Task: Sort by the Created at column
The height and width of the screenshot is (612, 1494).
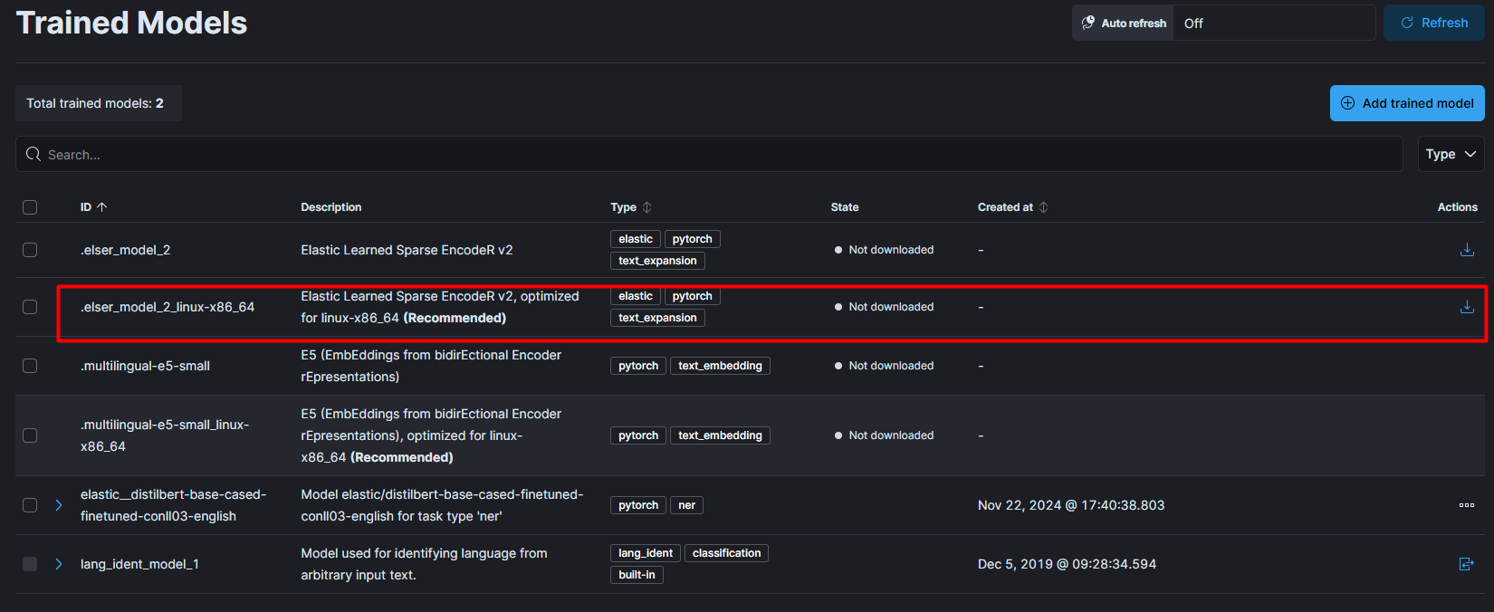Action: point(1043,207)
